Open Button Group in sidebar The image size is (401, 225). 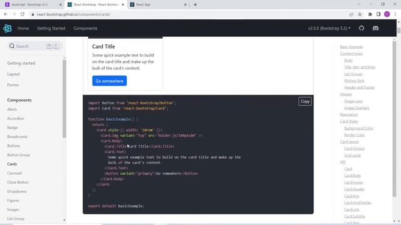pyautogui.click(x=19, y=155)
